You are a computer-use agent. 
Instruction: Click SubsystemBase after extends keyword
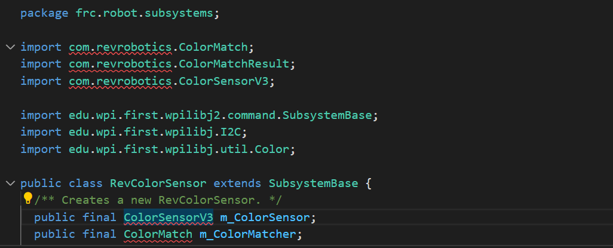[314, 183]
